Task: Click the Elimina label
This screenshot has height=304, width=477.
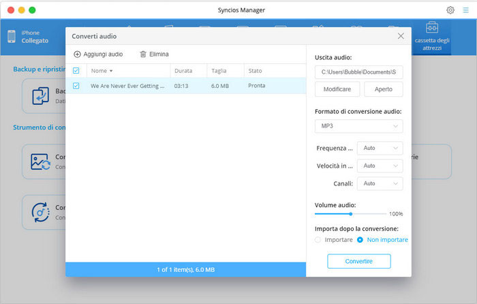Action: (159, 54)
